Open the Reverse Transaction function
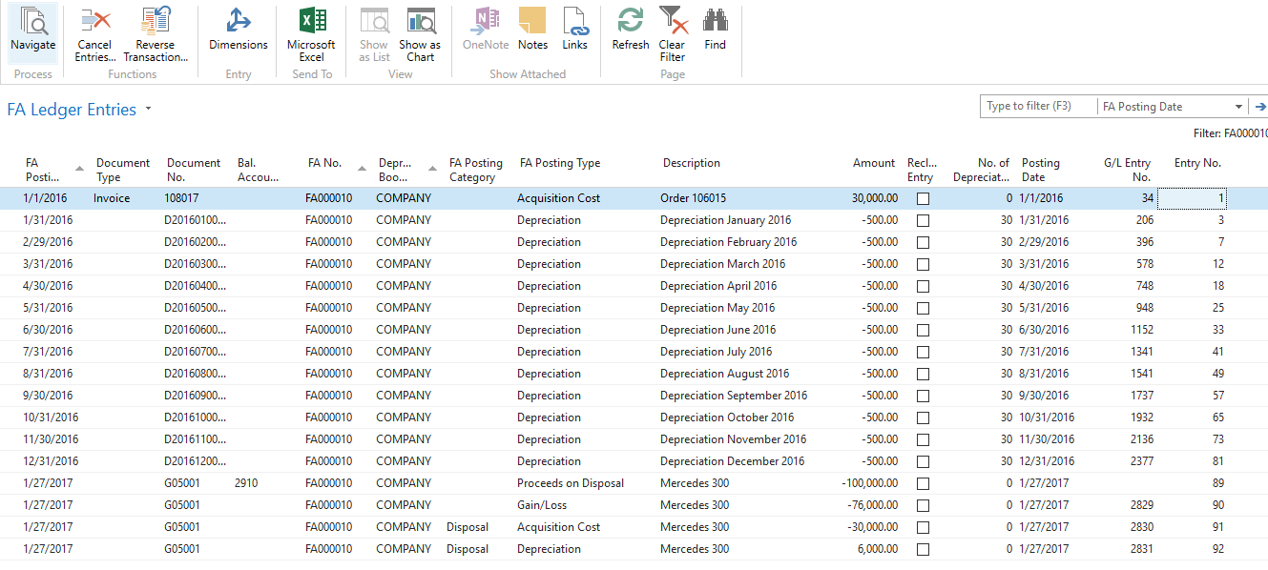This screenshot has height=570, width=1268. click(156, 33)
